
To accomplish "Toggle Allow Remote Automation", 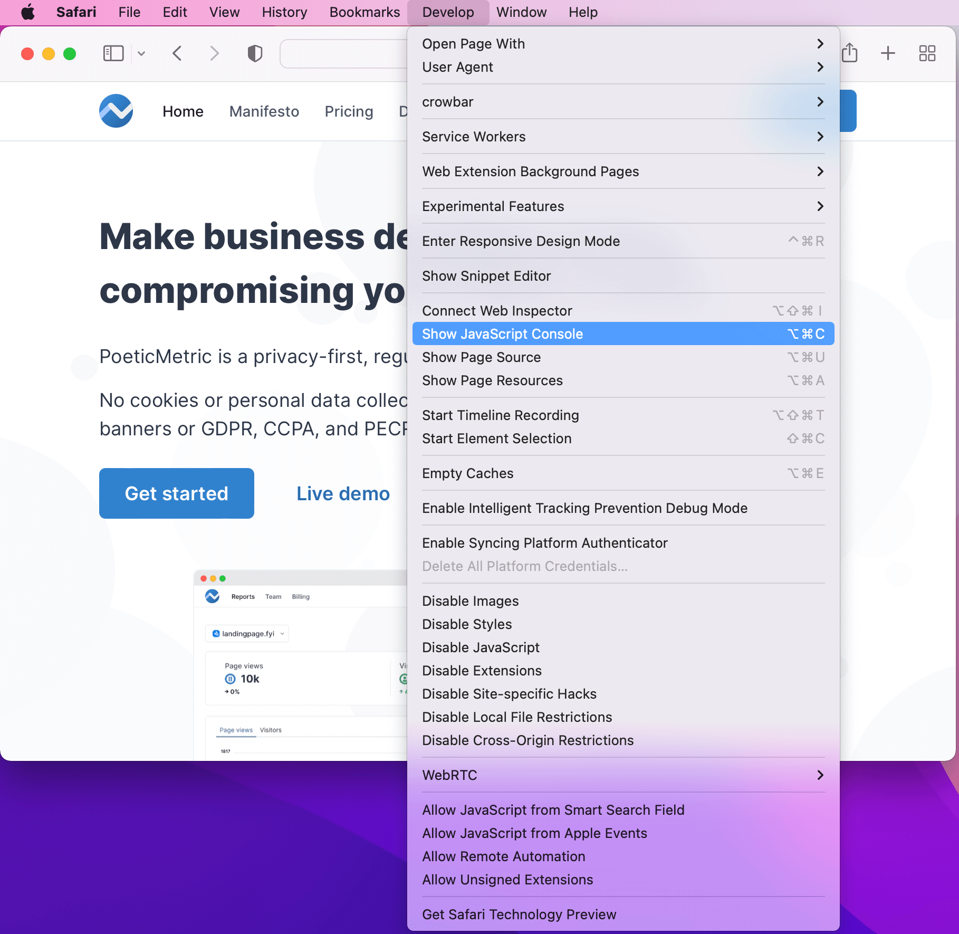I will (623, 856).
